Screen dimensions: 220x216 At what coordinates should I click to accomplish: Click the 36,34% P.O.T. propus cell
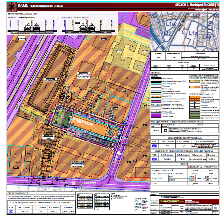[x=167, y=159]
